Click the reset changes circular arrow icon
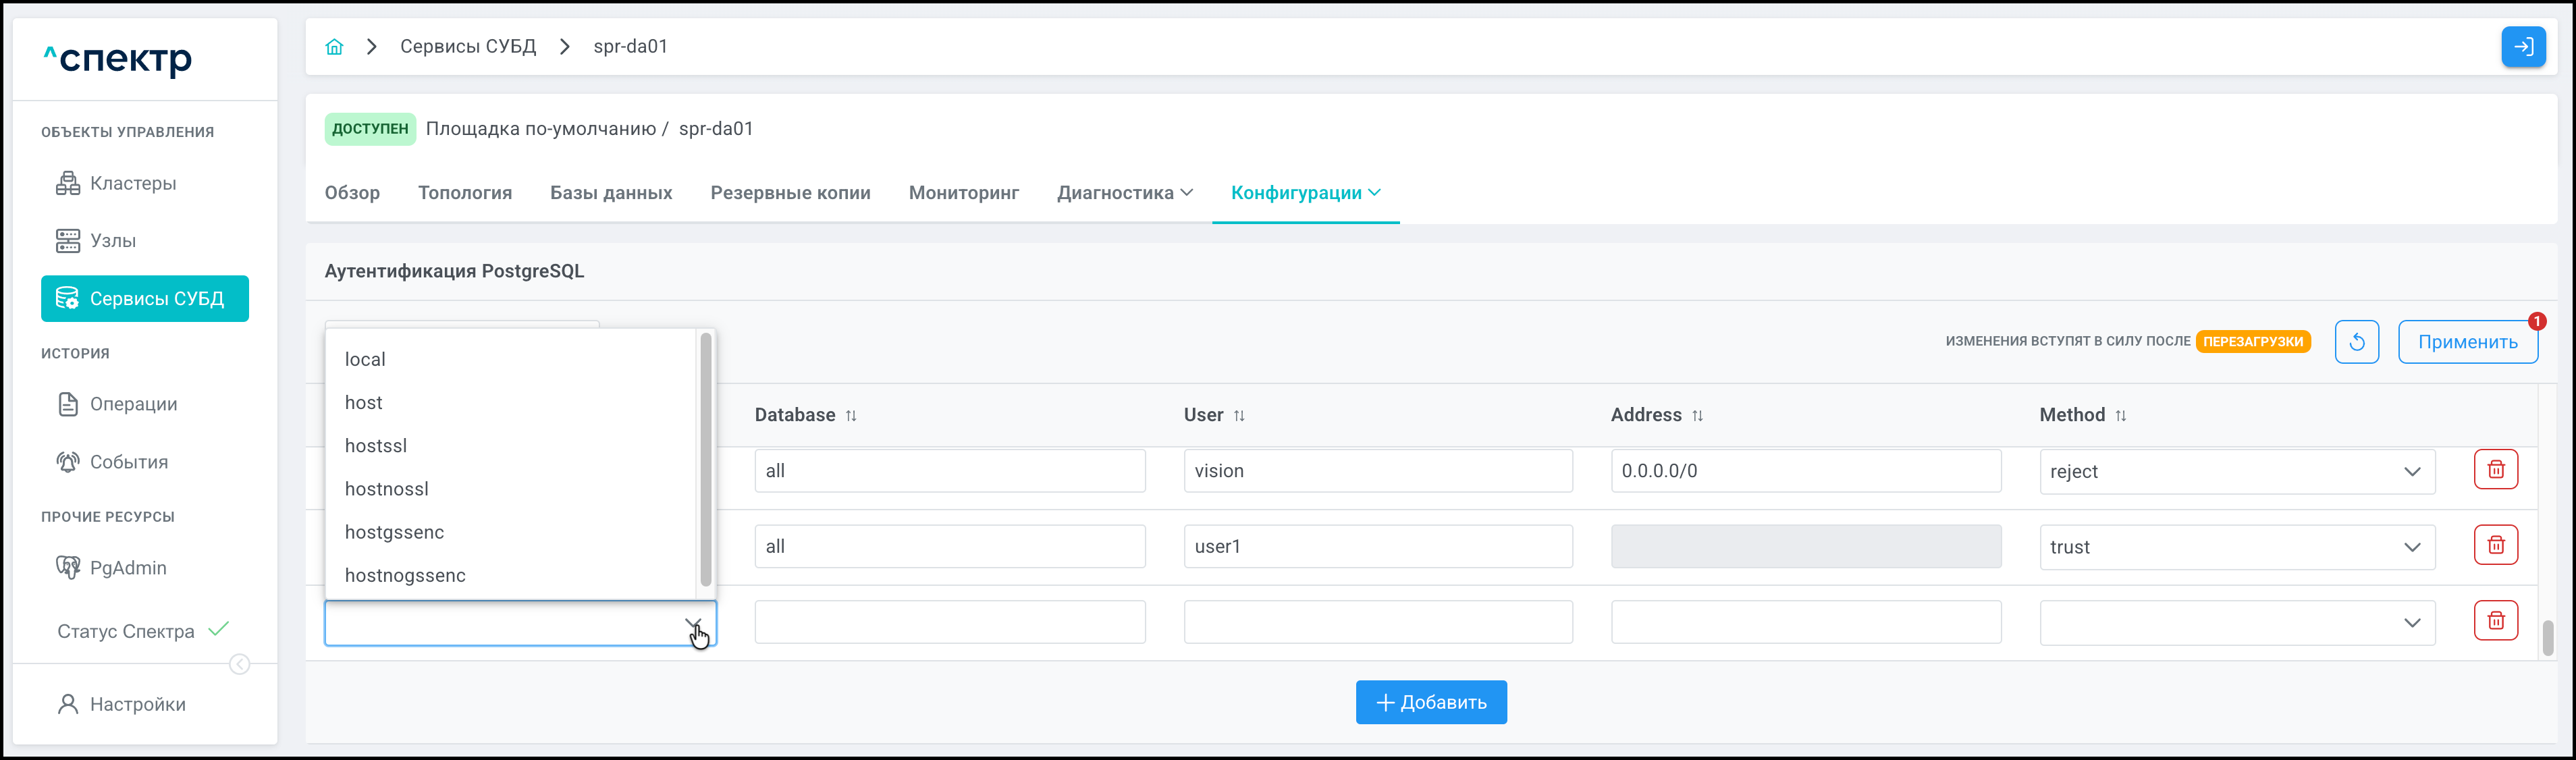The width and height of the screenshot is (2576, 760). [2356, 342]
